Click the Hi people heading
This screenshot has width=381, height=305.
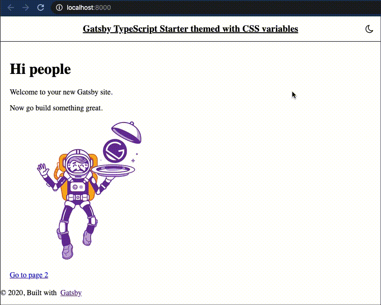[x=40, y=69]
